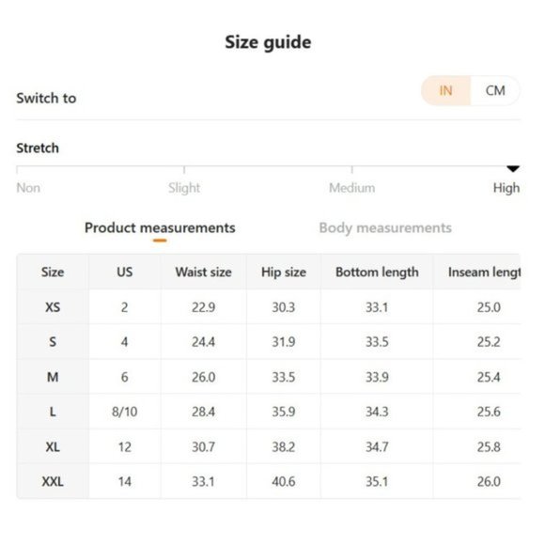Switch units to CM
This screenshot has height=545, width=545.
pos(495,91)
